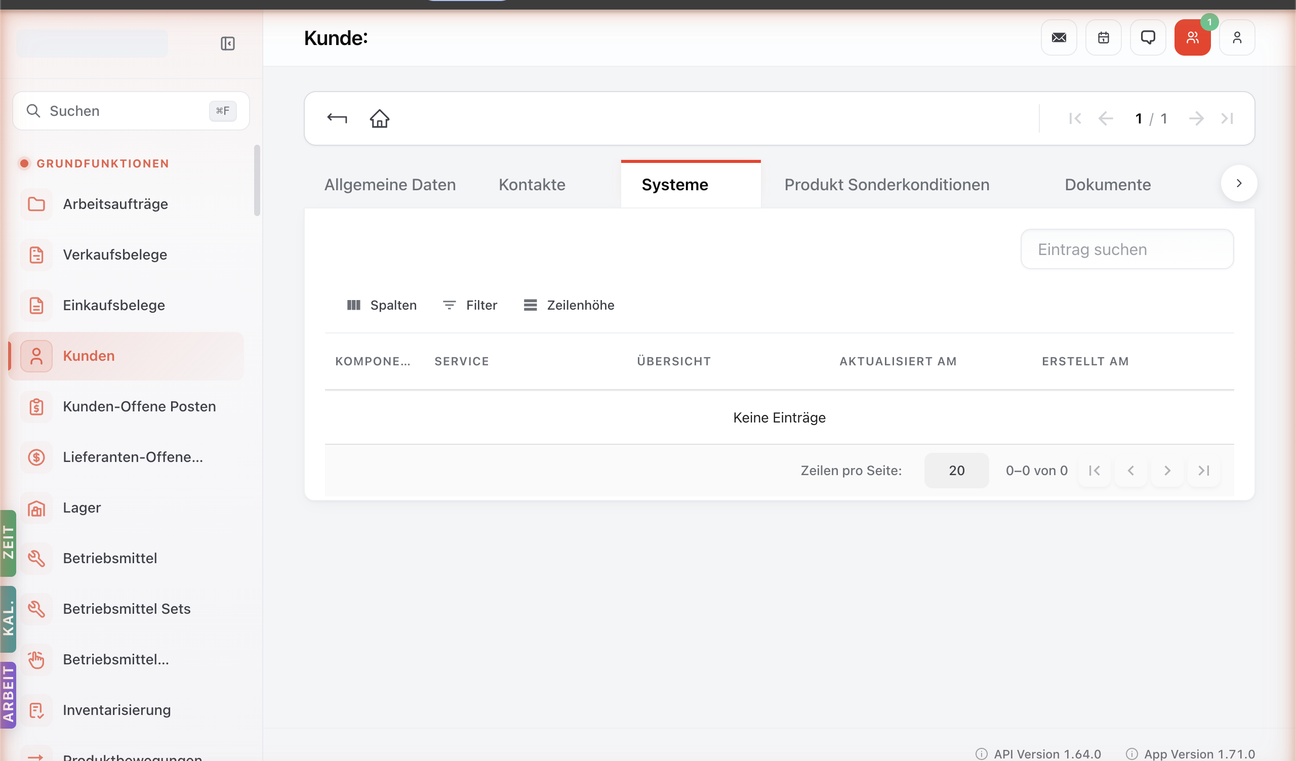The image size is (1296, 761).
Task: Jump to last record icon
Action: (1227, 119)
